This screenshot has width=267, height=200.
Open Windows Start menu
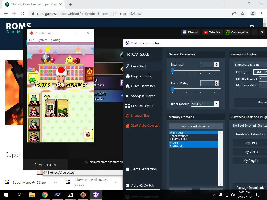[6, 195]
